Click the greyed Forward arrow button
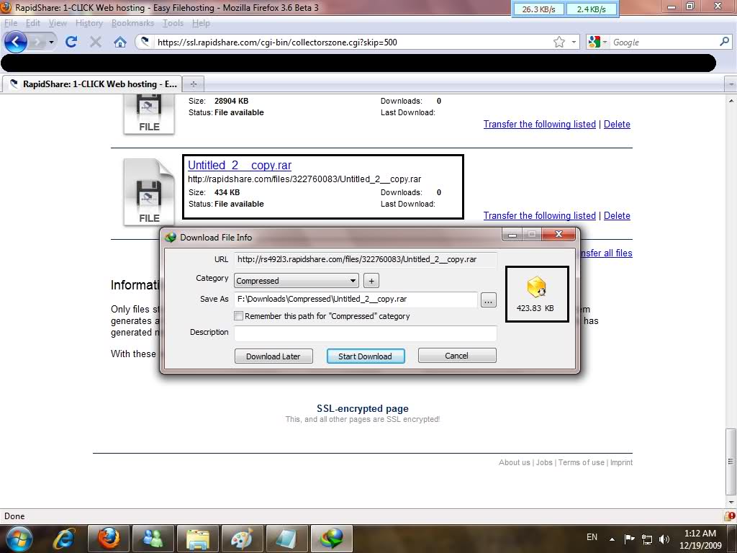 coord(37,42)
